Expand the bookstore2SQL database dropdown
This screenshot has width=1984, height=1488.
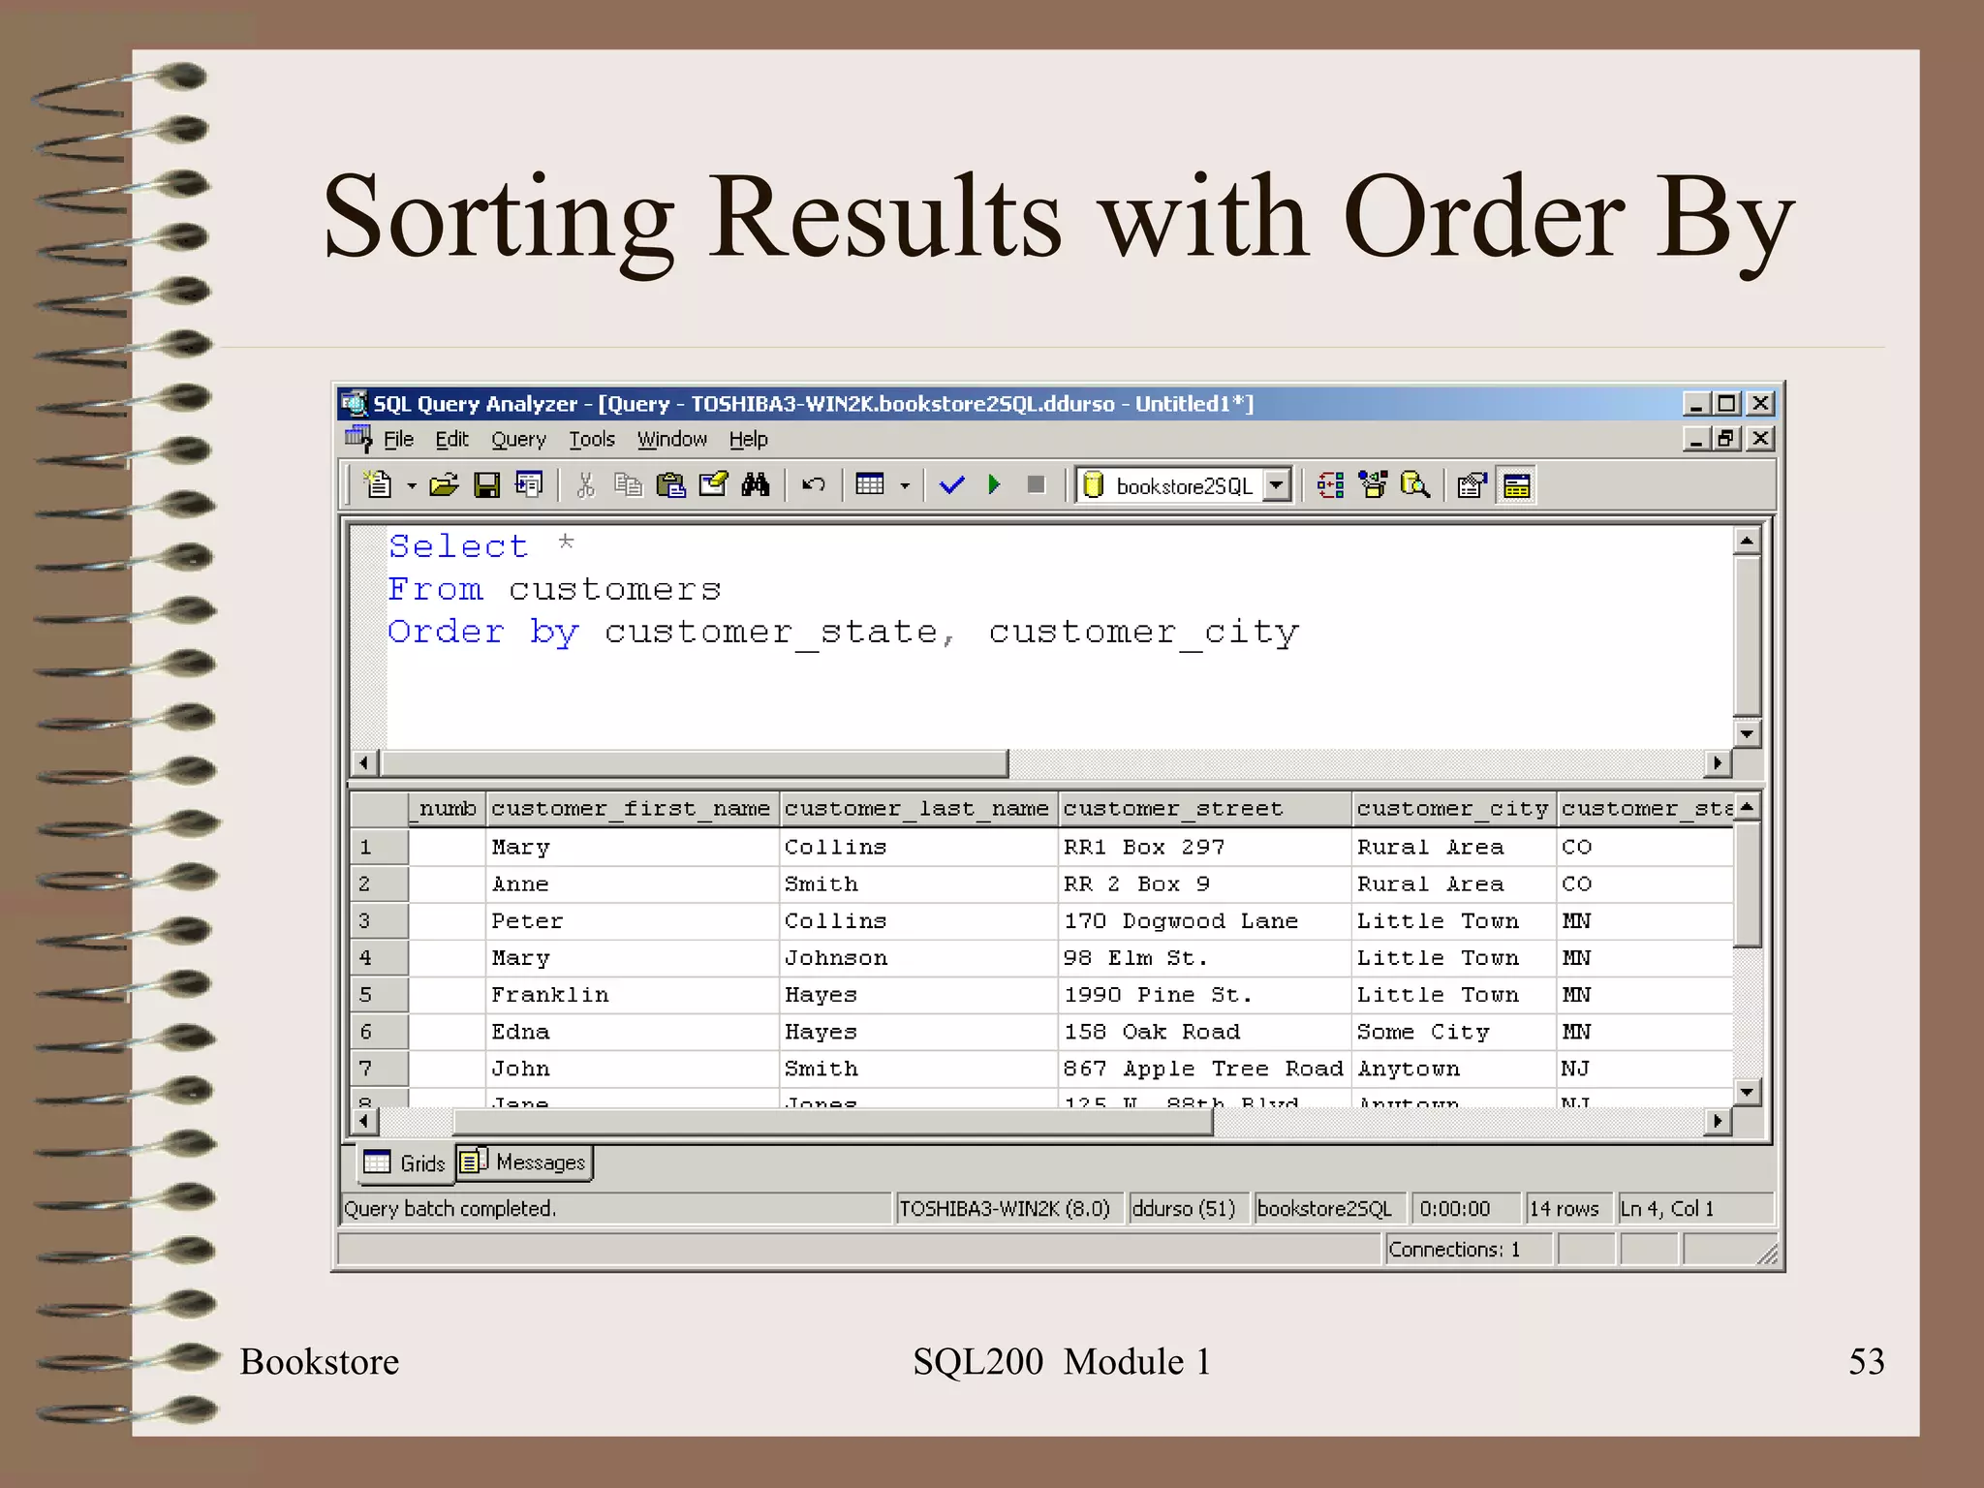point(1278,484)
